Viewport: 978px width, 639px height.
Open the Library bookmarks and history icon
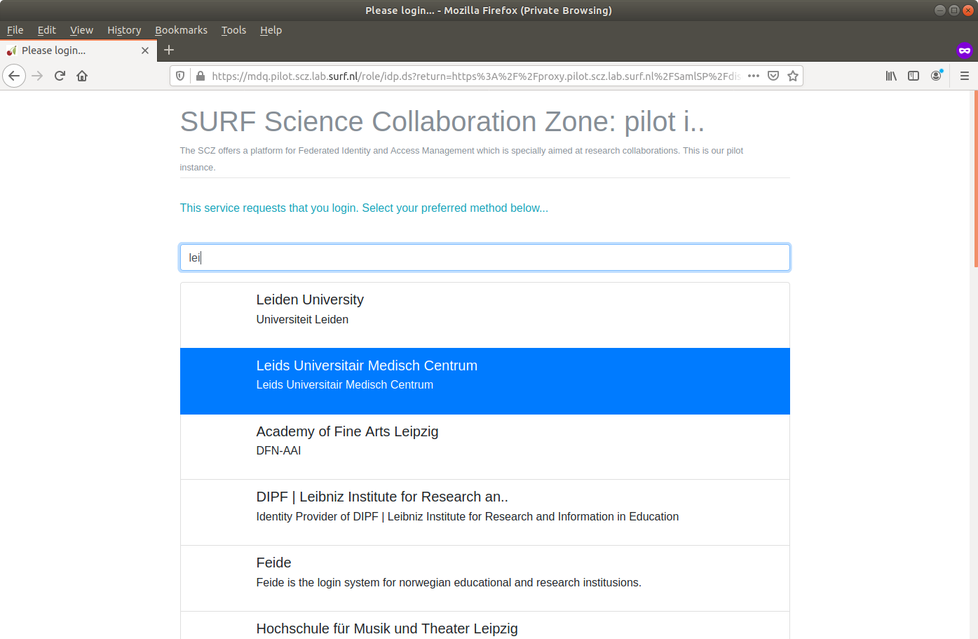(x=891, y=76)
